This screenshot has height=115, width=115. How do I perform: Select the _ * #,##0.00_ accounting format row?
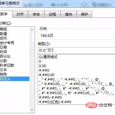pos(77,84)
